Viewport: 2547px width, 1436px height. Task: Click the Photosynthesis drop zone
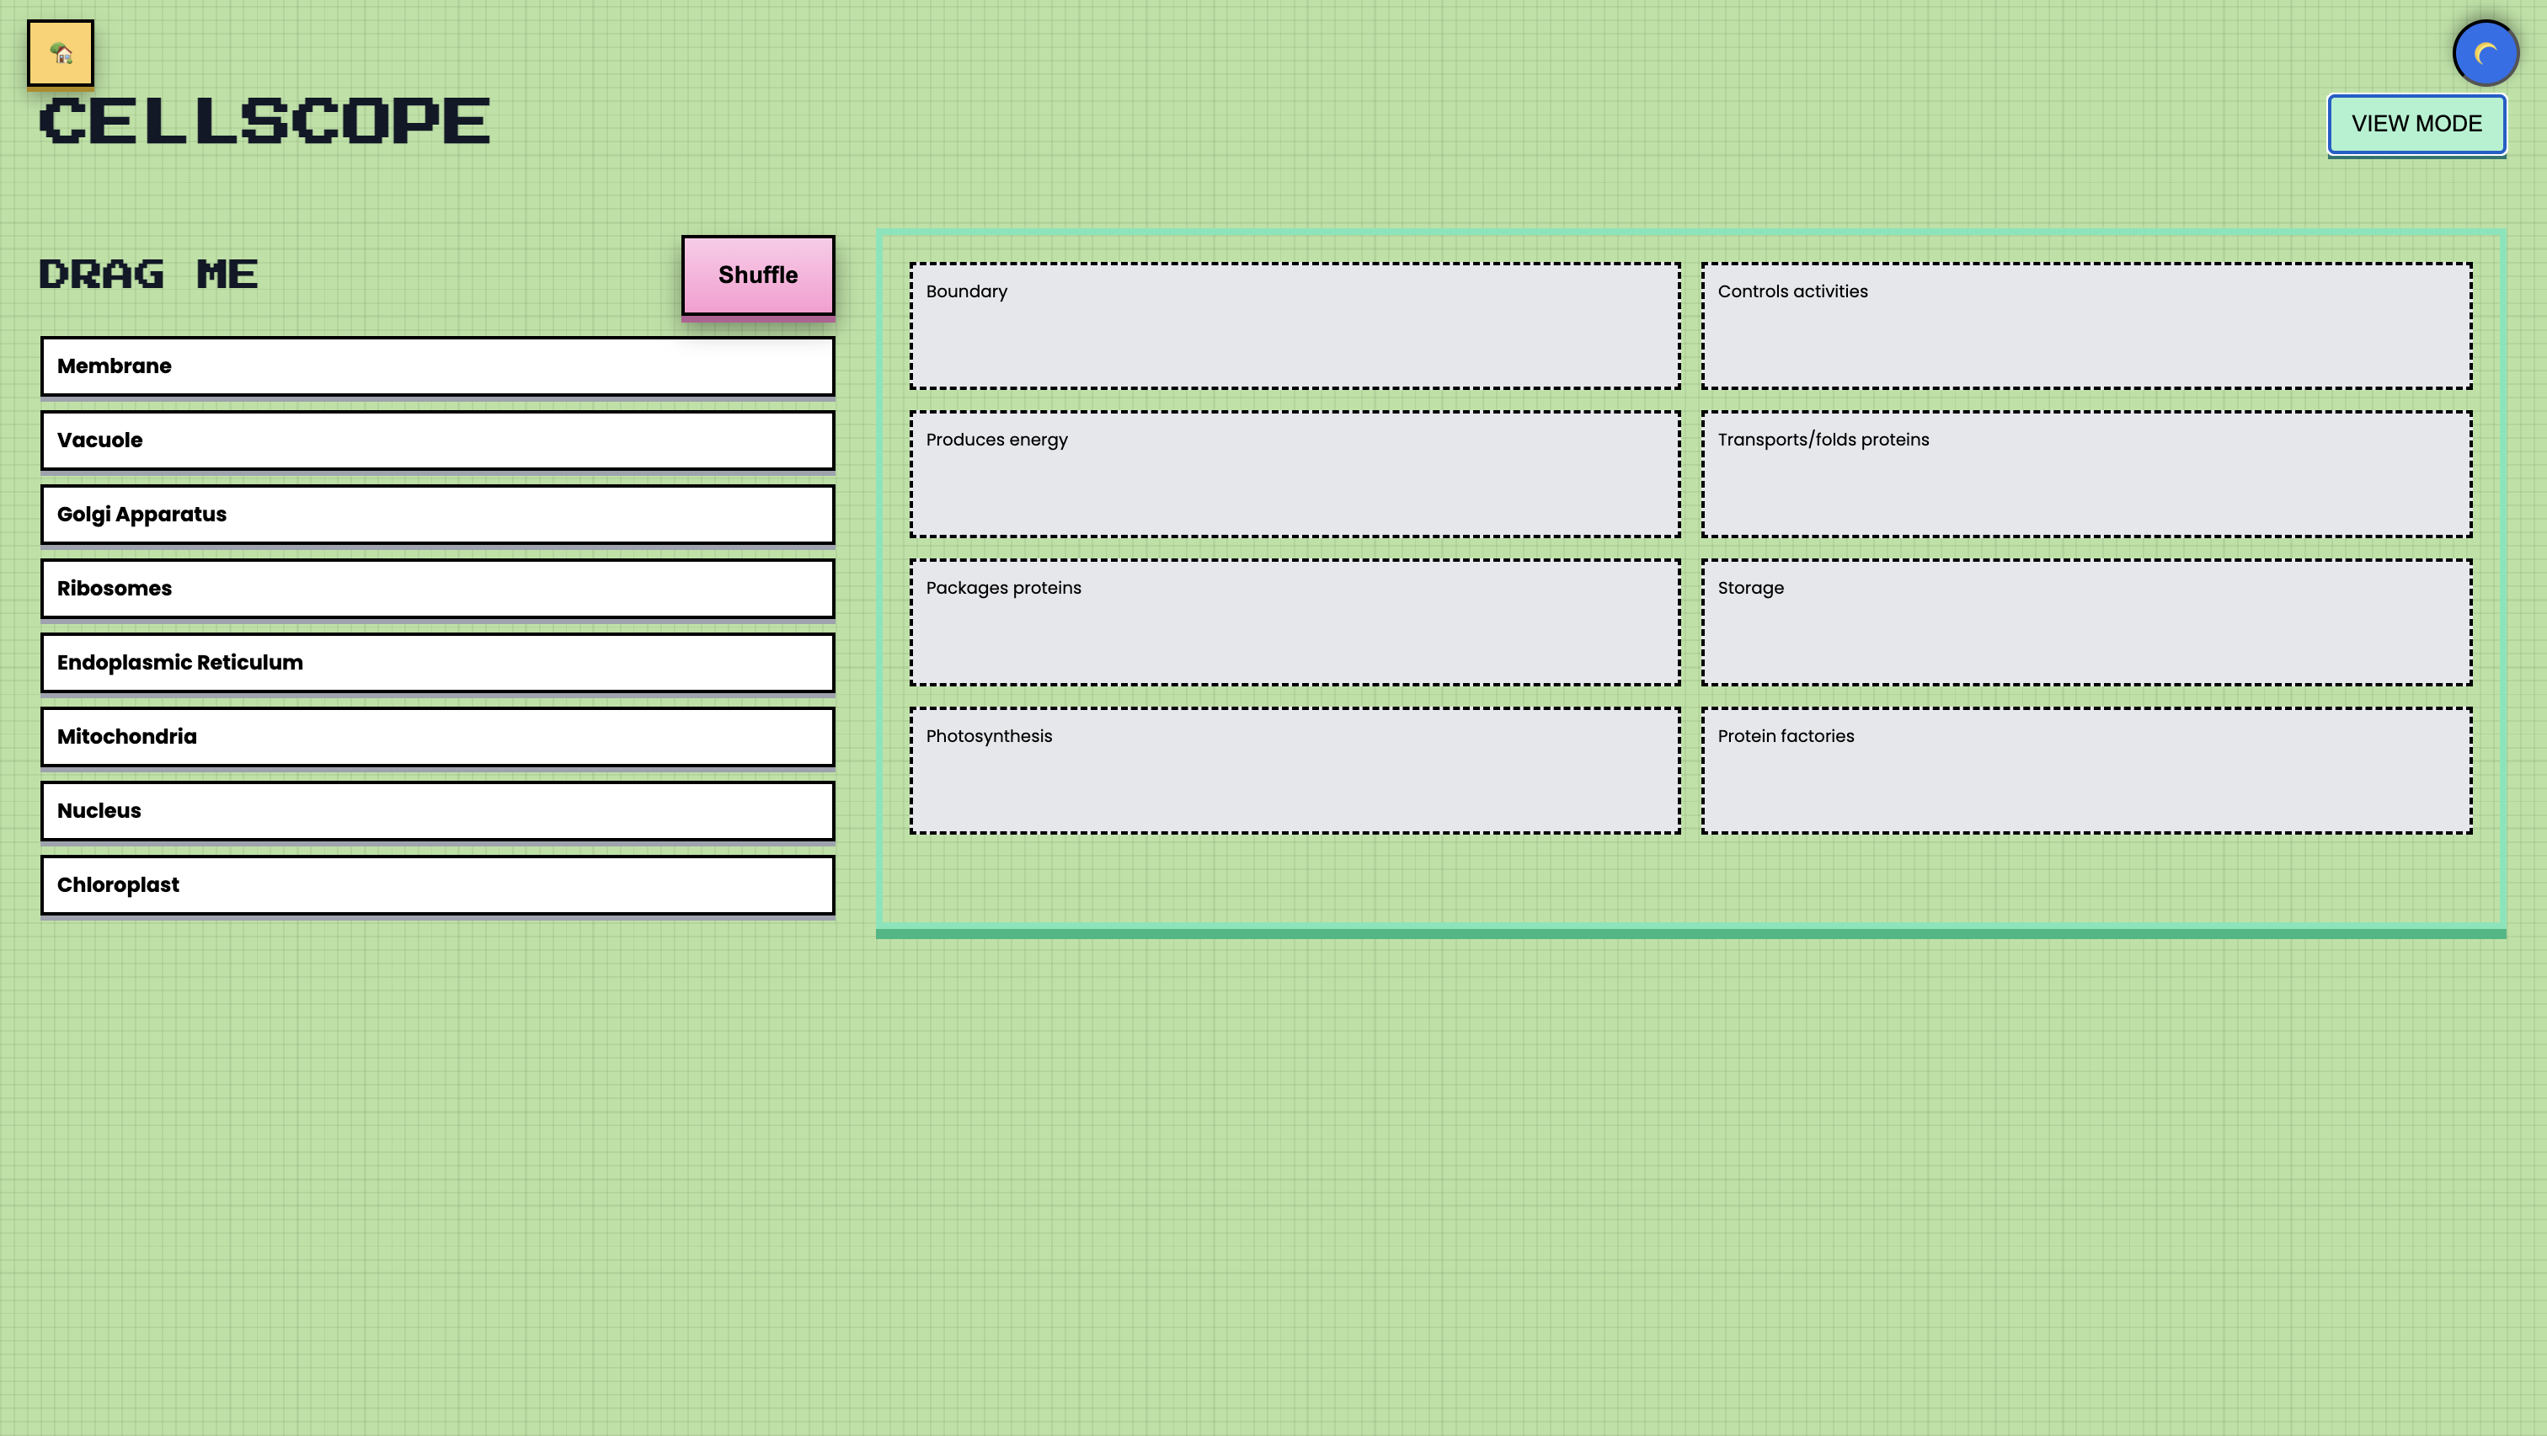point(1295,771)
